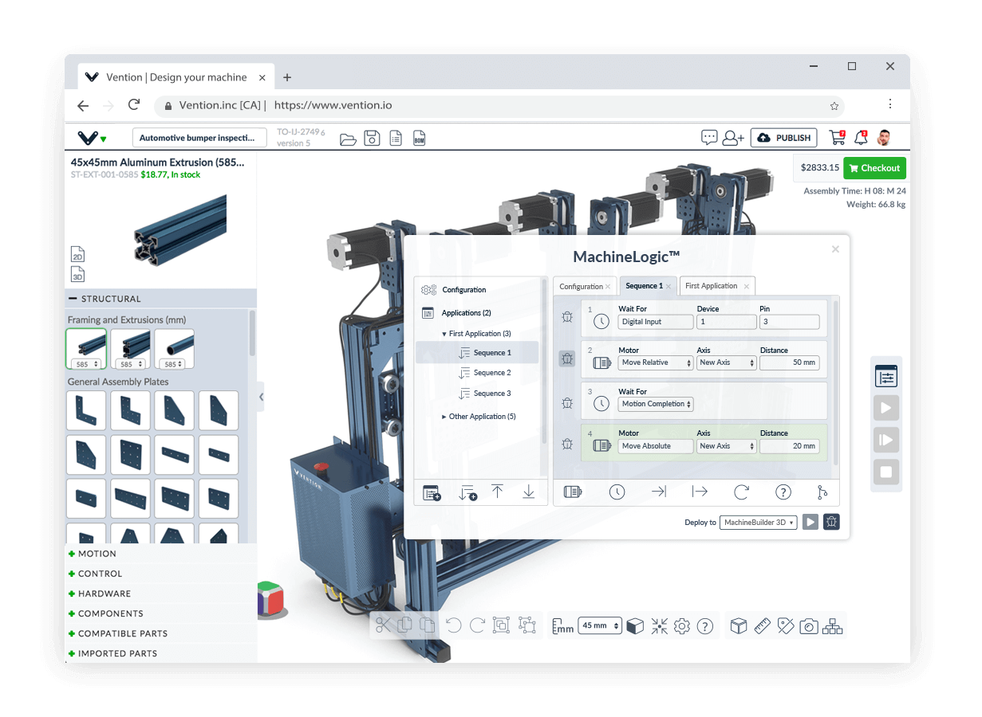Save the design with floppy disk icon
The height and width of the screenshot is (717, 982).
372,139
